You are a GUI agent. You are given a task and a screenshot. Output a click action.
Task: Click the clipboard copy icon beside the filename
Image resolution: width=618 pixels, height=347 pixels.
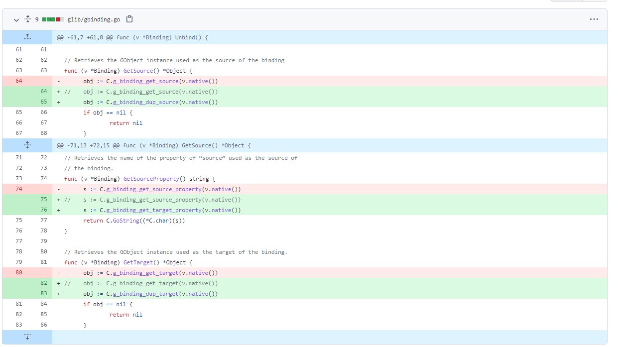(x=129, y=19)
